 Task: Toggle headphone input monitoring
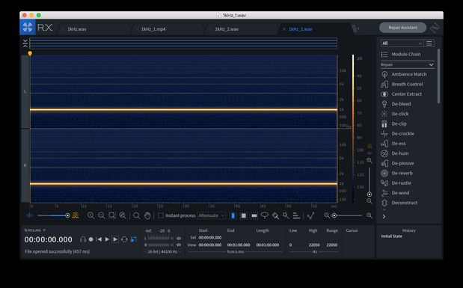tap(83, 239)
